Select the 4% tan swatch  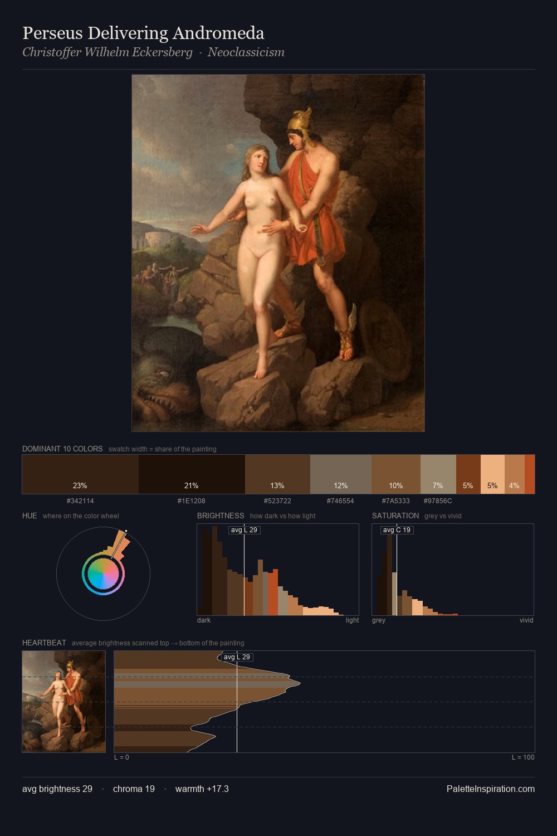[515, 474]
